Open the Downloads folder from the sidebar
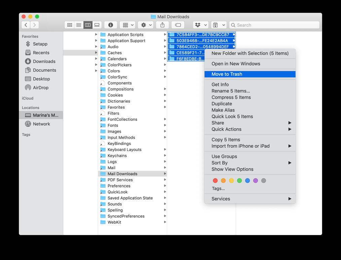The image size is (341, 260). tap(44, 61)
